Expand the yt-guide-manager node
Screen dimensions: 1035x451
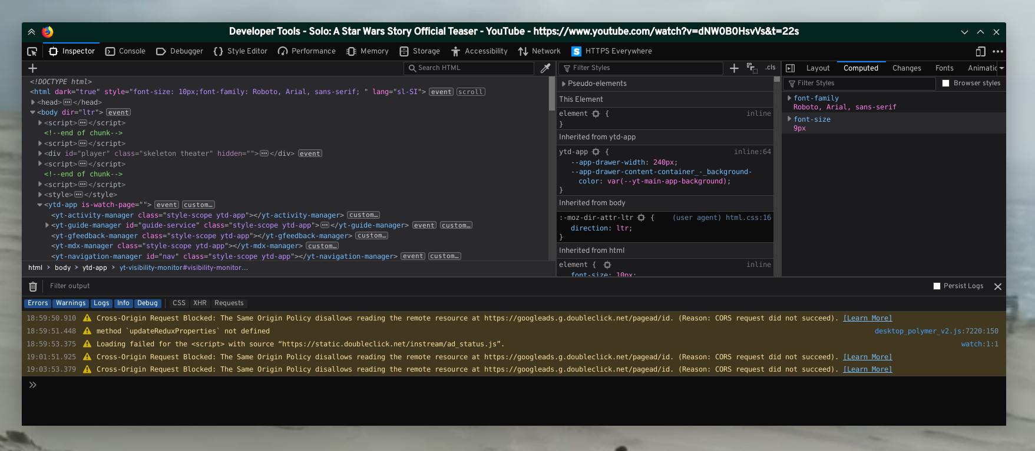(47, 226)
